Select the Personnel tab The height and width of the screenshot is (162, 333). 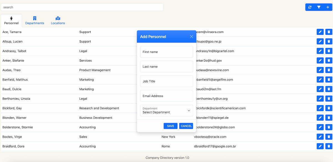(x=11, y=21)
